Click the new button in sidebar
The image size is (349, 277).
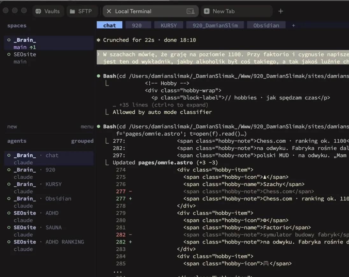pos(12,126)
